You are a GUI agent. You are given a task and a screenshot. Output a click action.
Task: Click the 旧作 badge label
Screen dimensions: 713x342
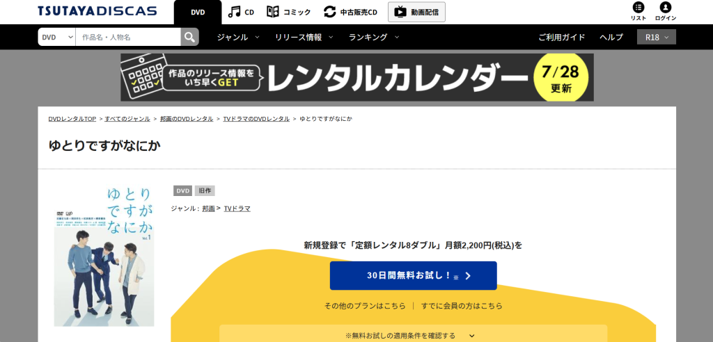click(205, 190)
